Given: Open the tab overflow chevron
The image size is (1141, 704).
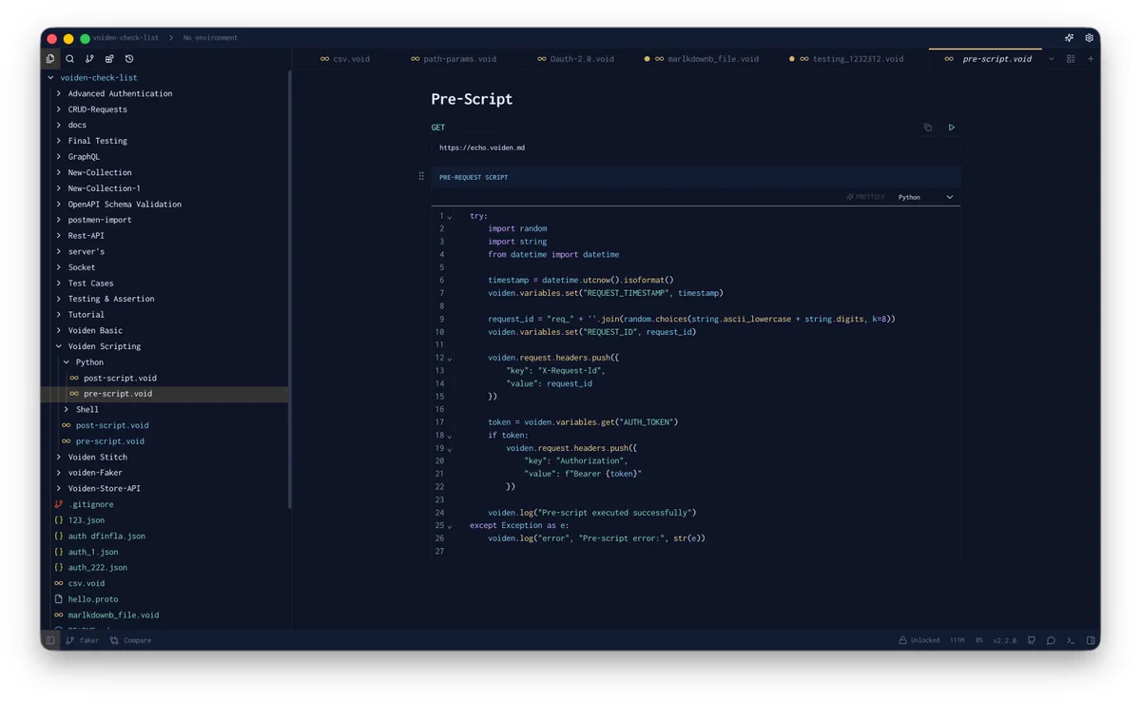Looking at the screenshot, I should click(1052, 59).
